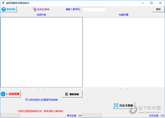Click the video list left scroll arrow

coord(38,89)
